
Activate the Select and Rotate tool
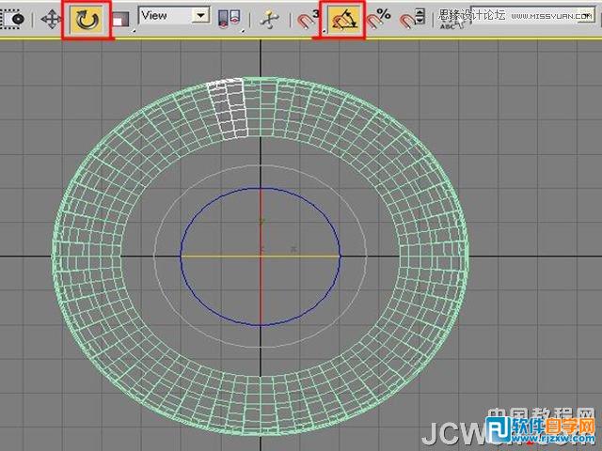(x=87, y=19)
